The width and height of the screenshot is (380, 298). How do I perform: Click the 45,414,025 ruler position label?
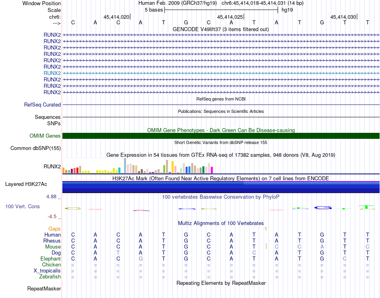click(x=230, y=17)
